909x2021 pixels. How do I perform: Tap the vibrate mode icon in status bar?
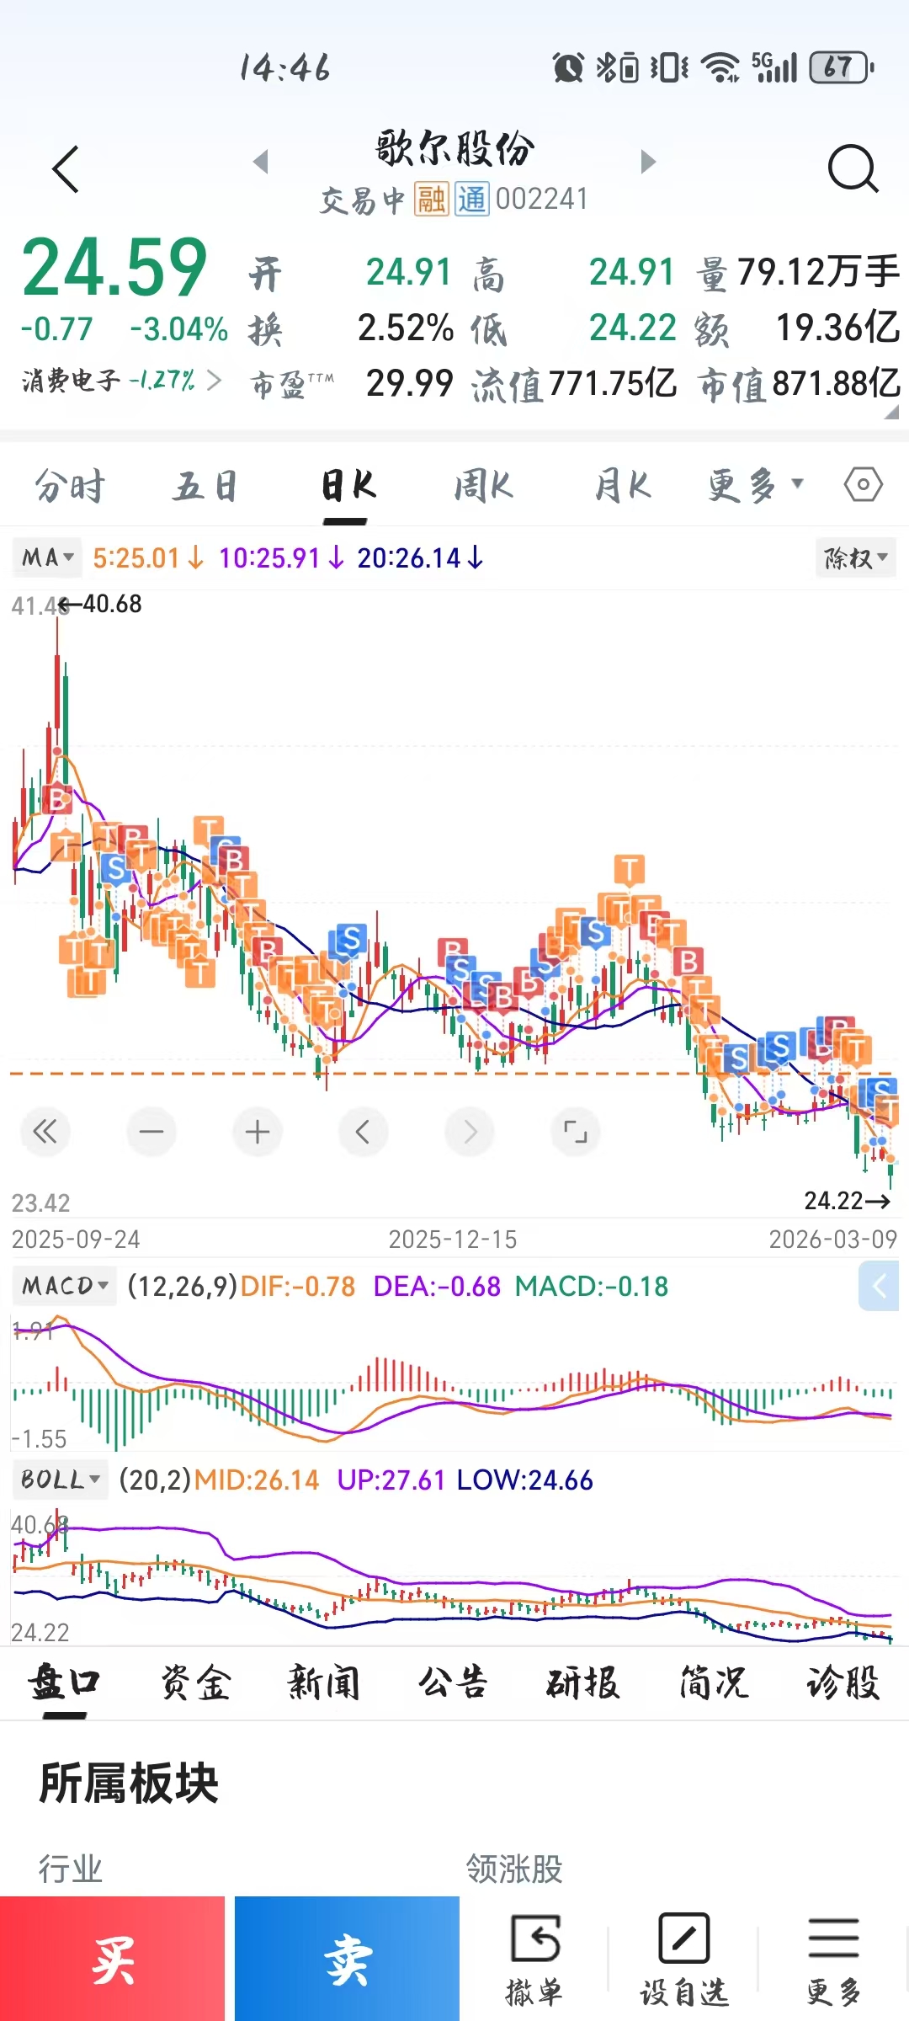[x=669, y=67]
